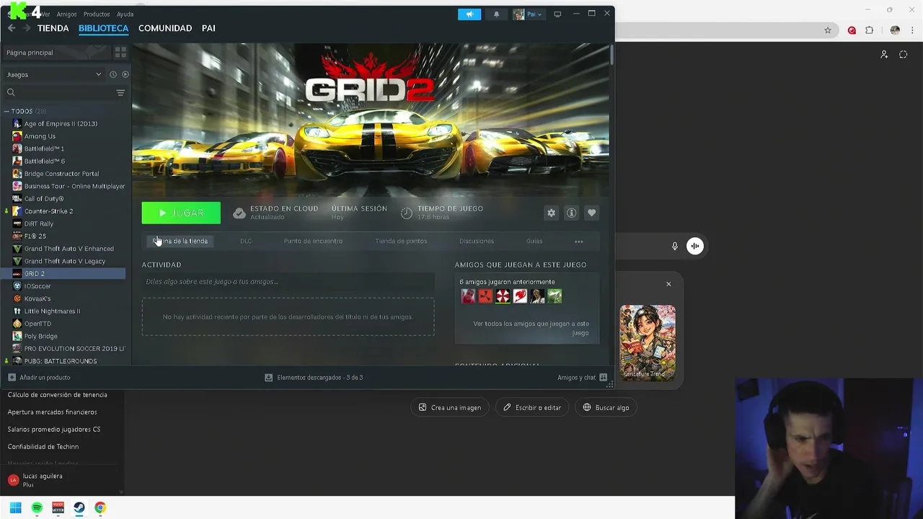923x519 pixels.
Task: Start voice mode button in Chrome window
Action: click(695, 246)
